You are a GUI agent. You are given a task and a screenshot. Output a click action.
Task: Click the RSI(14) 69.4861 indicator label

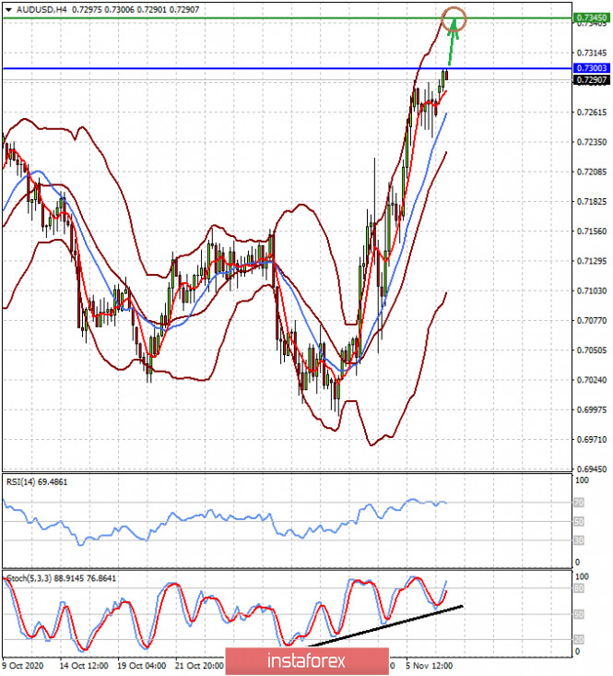[x=37, y=482]
